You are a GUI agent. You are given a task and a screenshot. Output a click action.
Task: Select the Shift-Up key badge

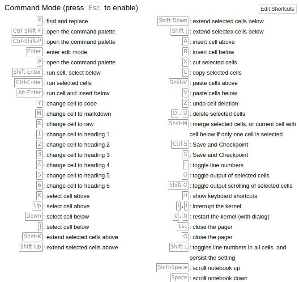tap(31, 247)
